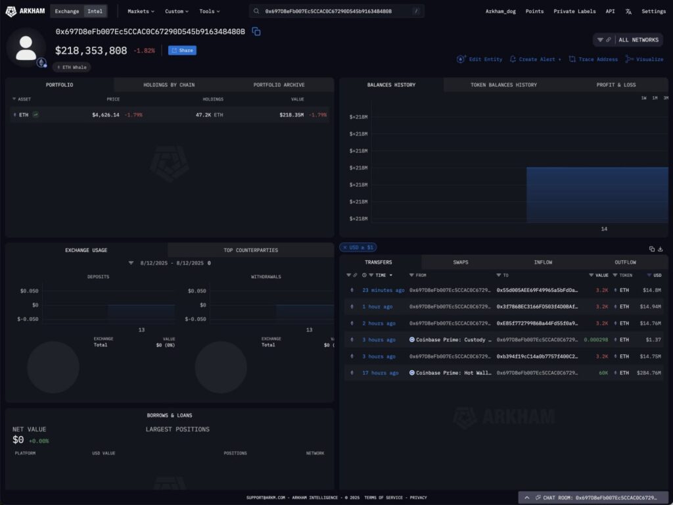Open the Private Labels link
The width and height of the screenshot is (673, 505).
pos(575,11)
